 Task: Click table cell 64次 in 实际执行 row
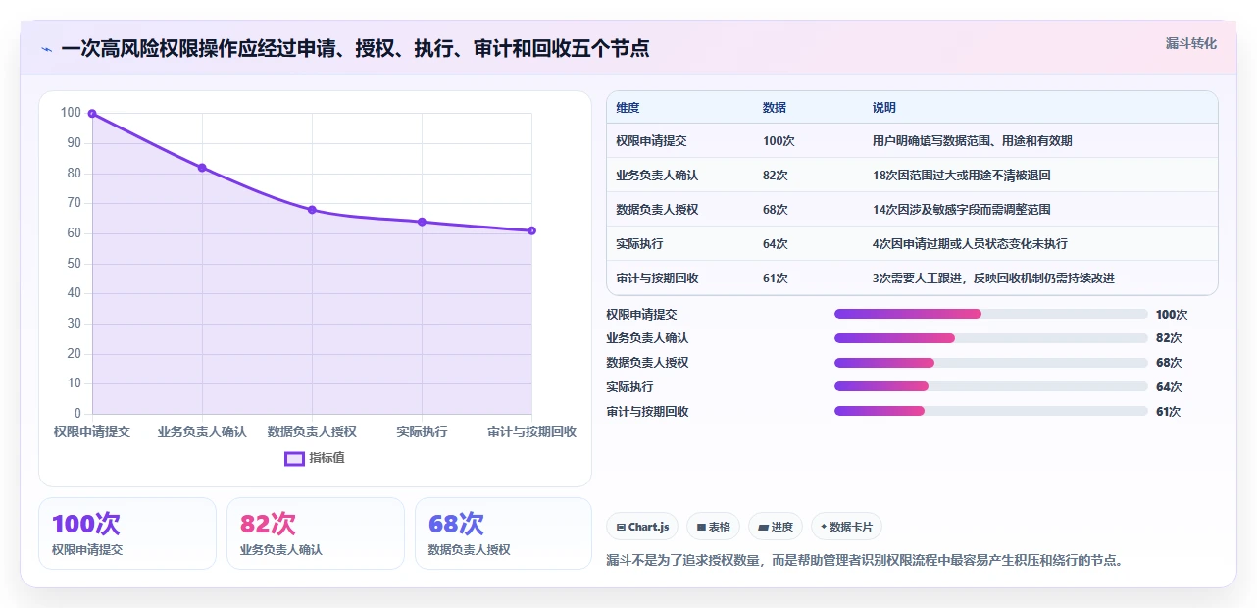775,244
